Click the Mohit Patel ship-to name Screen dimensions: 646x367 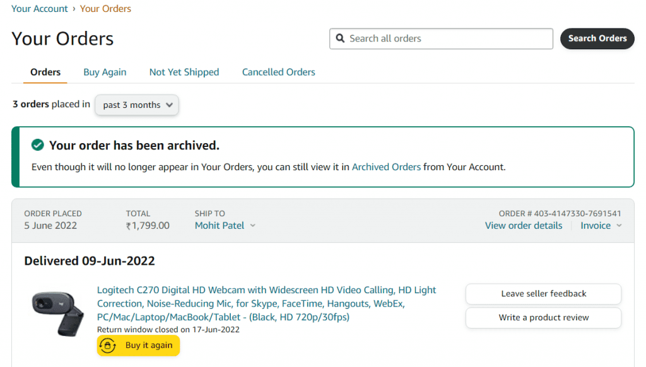click(x=220, y=225)
